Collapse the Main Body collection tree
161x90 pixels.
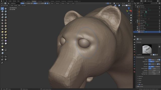[x=136, y=30]
